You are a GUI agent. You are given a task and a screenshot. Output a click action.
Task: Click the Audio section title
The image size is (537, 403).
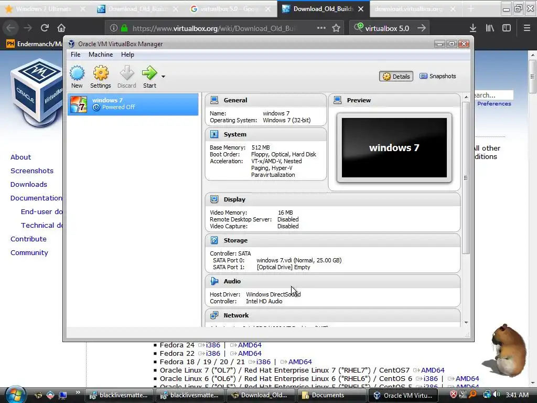(x=232, y=281)
